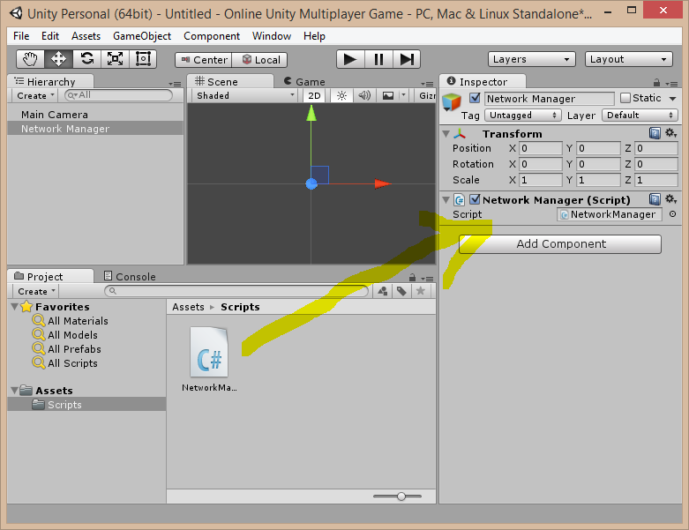Select the Scale tool
This screenshot has width=689, height=530.
tap(115, 59)
